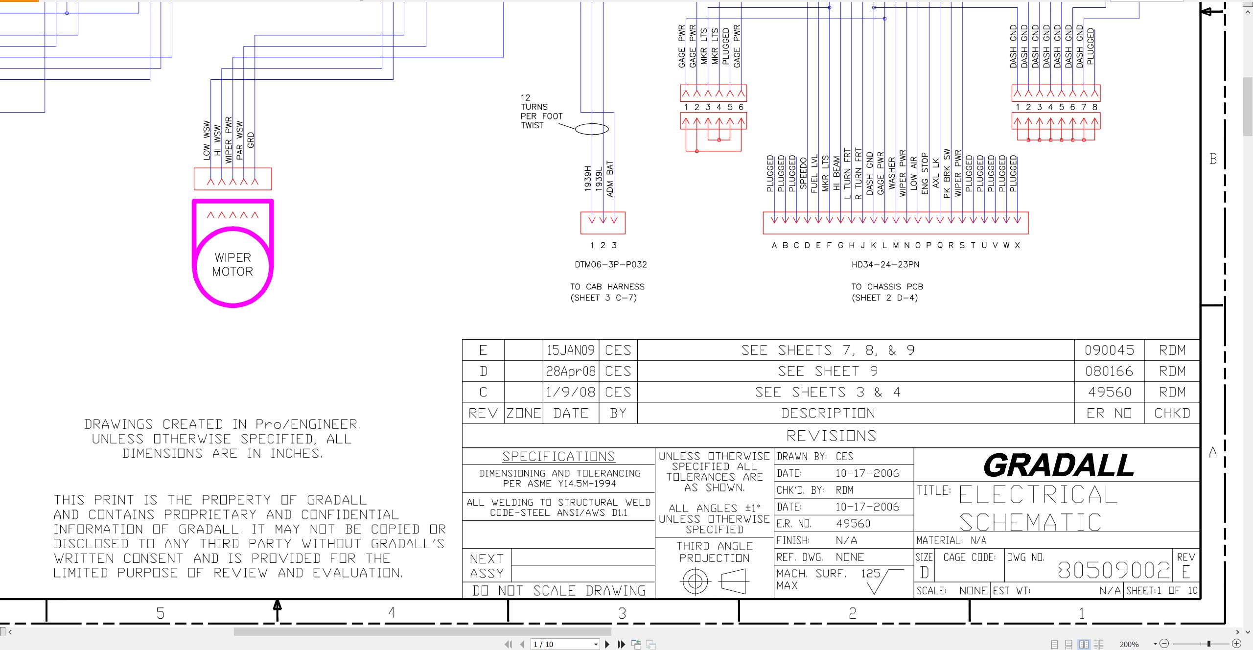Click revision C date 1/9/08
Screen dimensions: 1253x650
tap(571, 392)
